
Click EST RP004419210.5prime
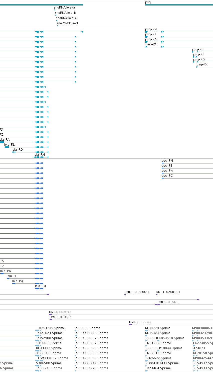(91, 333)
